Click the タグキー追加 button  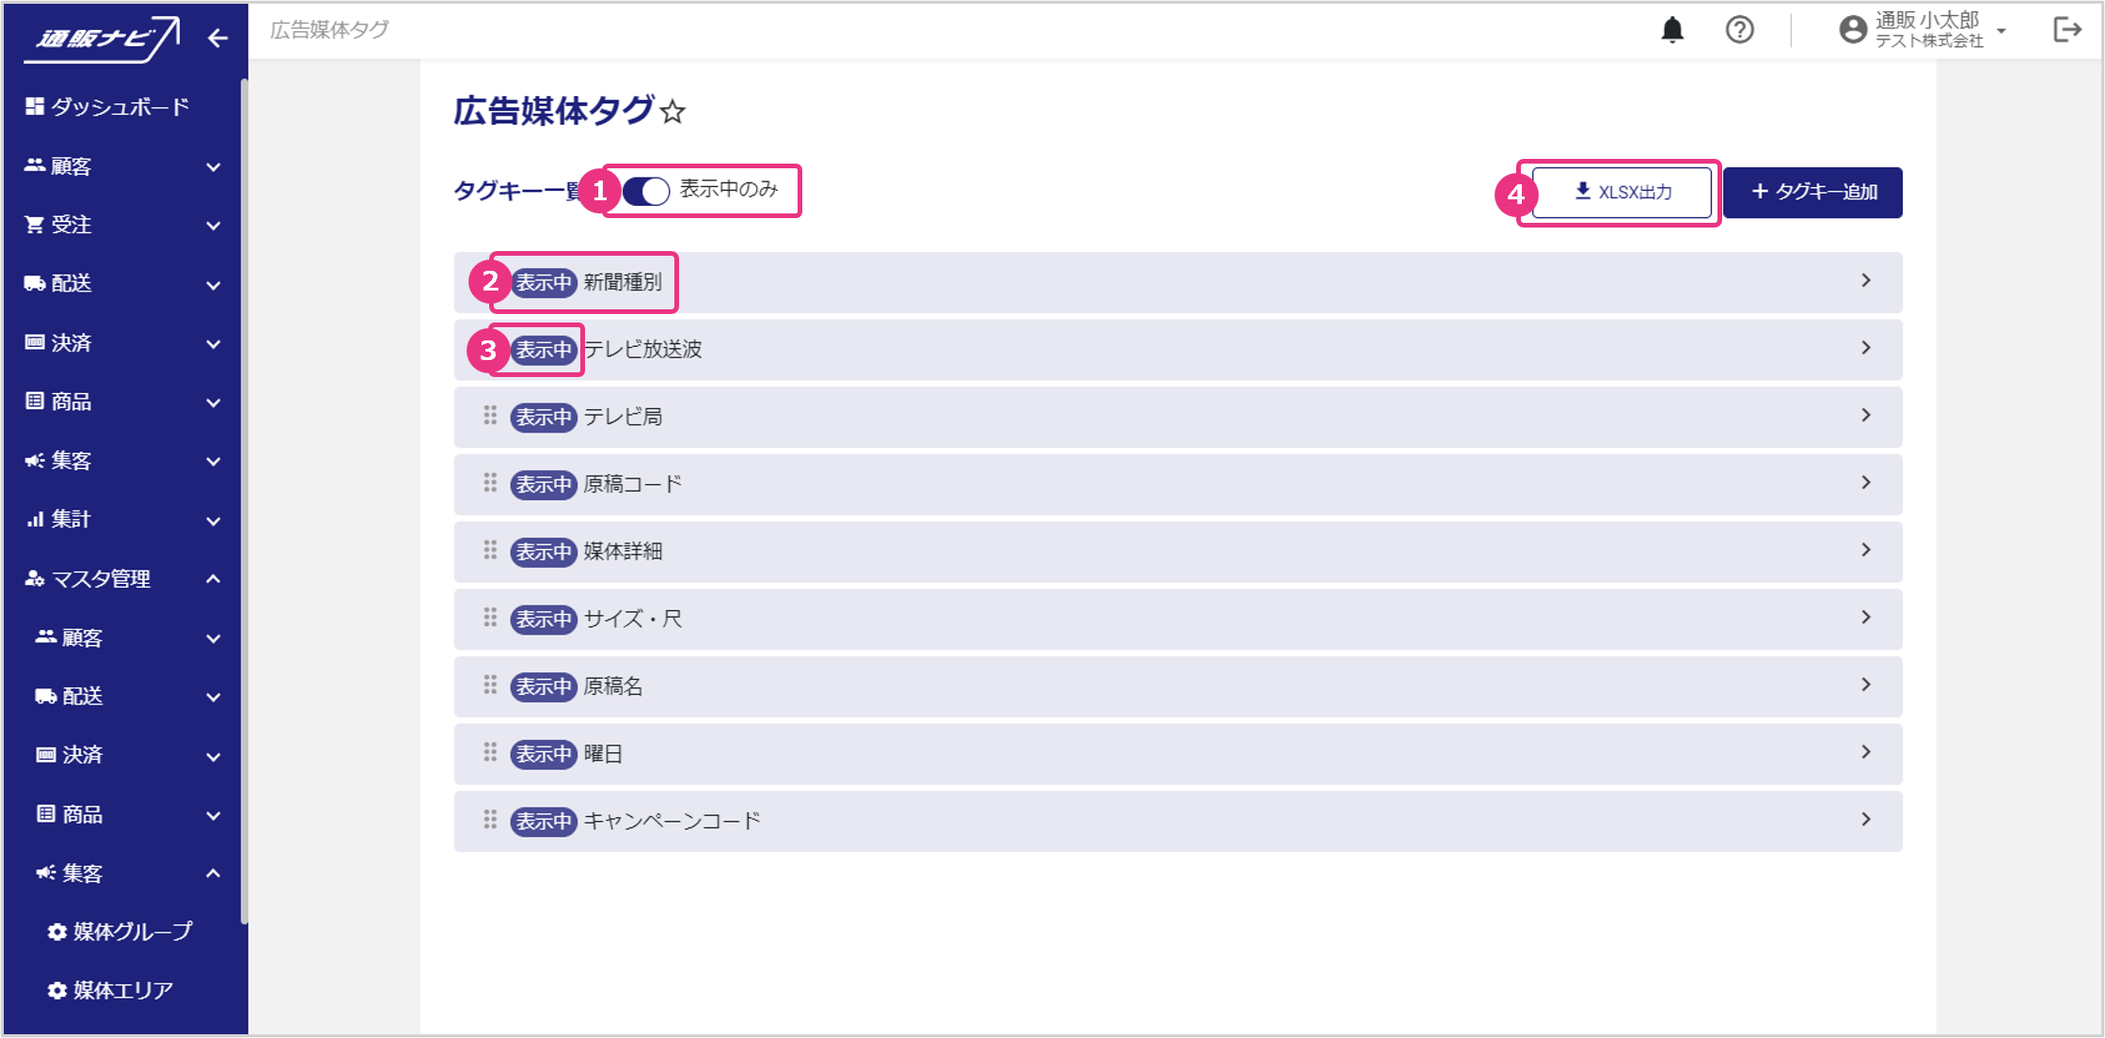pos(1812,193)
